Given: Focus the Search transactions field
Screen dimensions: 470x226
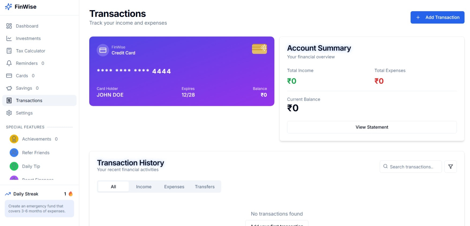Looking at the screenshot, I should point(411,167).
